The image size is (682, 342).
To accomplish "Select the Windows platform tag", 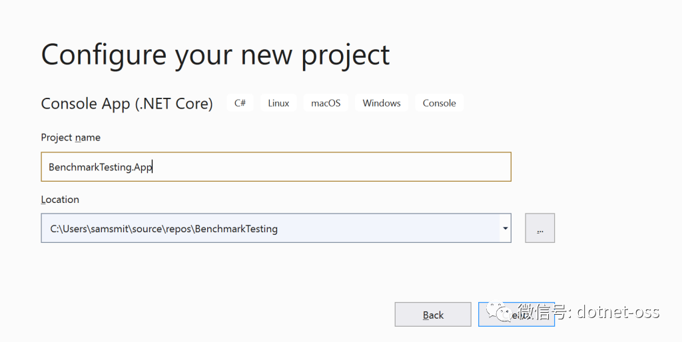I will coord(382,103).
